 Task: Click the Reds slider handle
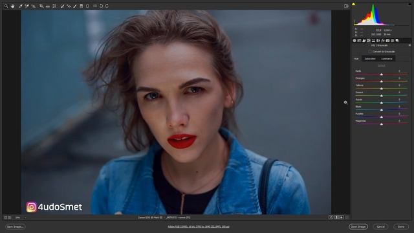point(382,74)
